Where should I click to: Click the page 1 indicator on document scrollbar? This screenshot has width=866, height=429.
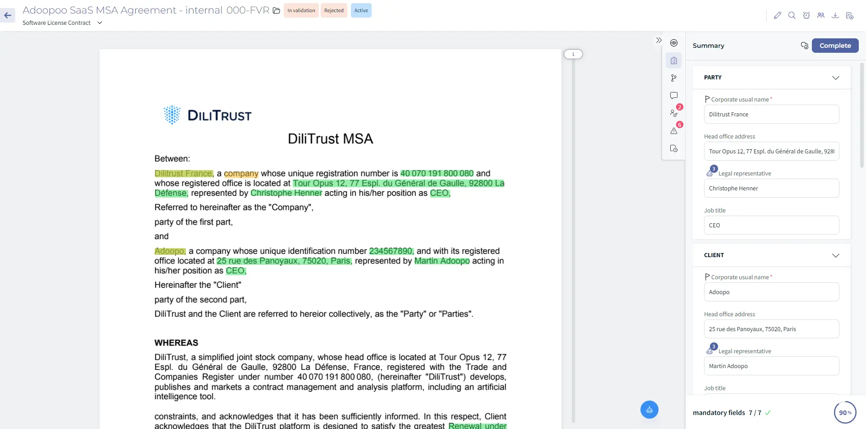pyautogui.click(x=573, y=54)
